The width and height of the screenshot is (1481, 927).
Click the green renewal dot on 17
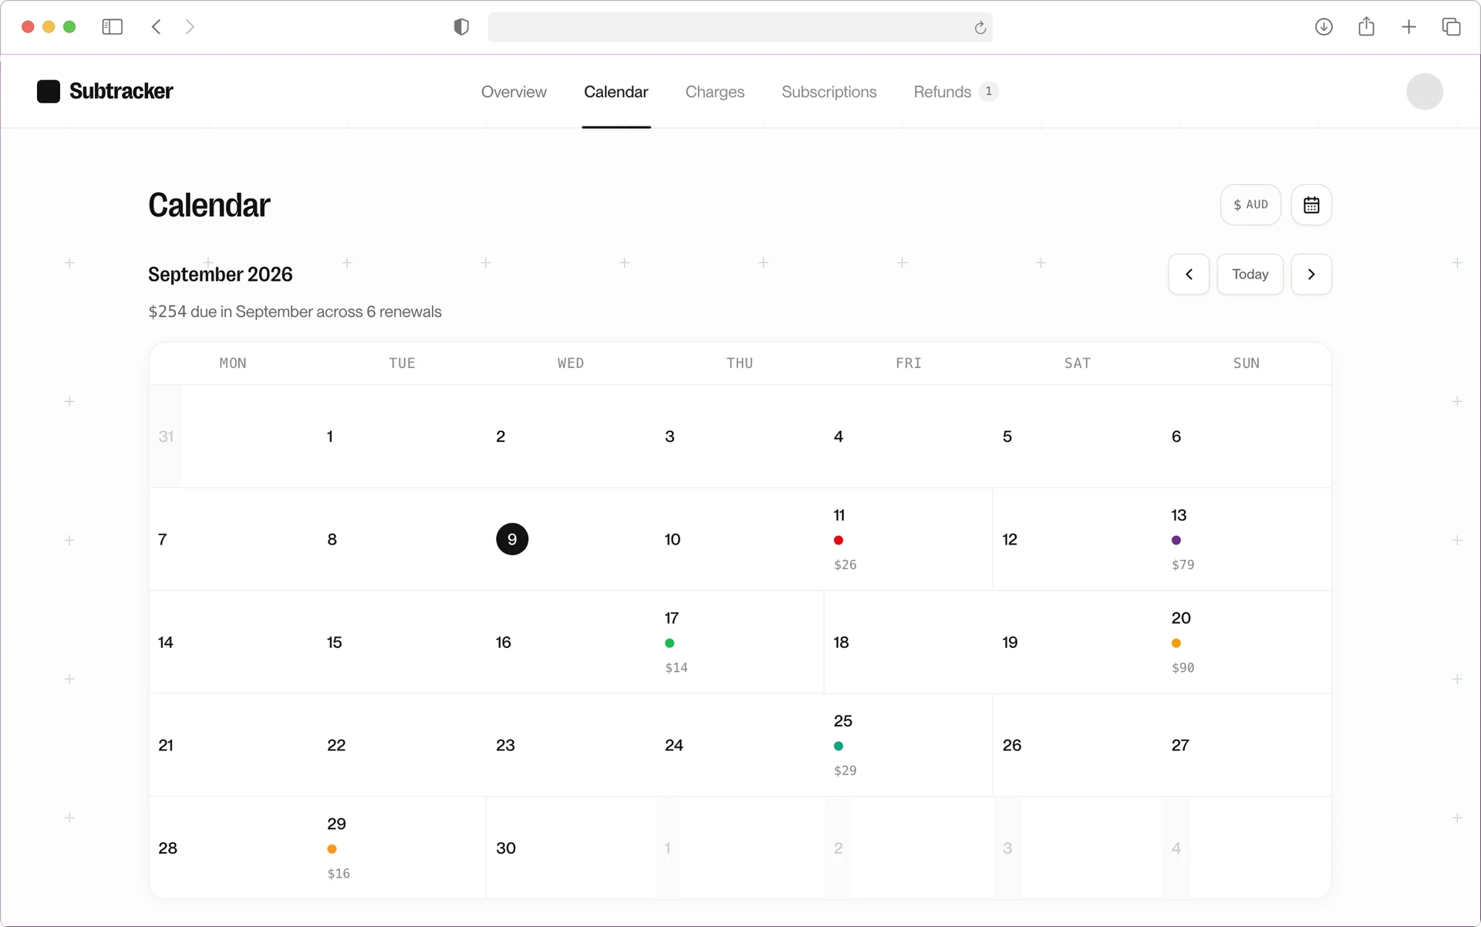(670, 643)
